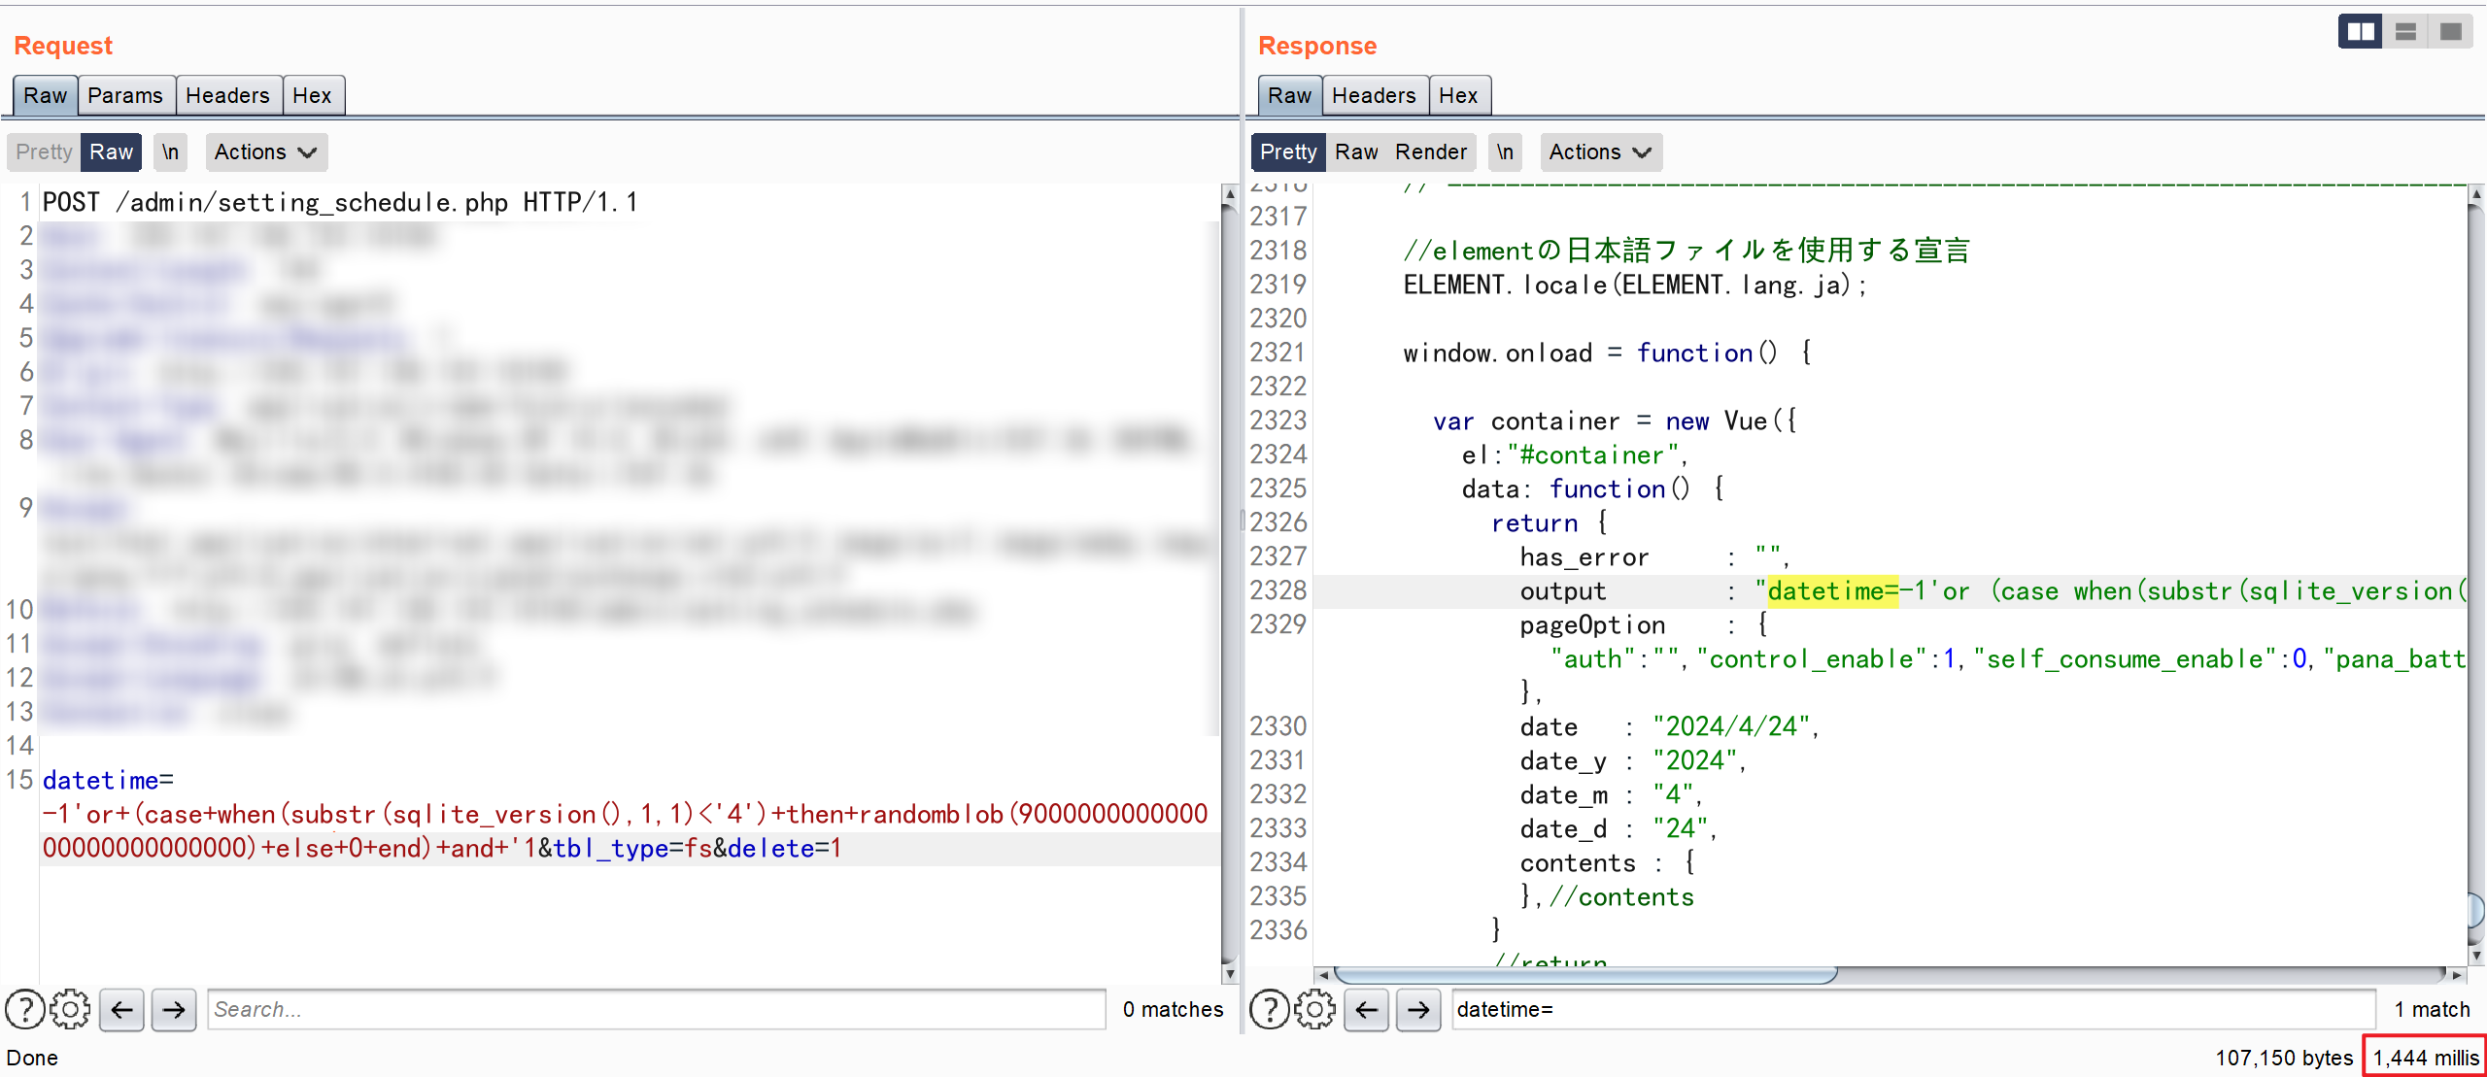2487x1077 pixels.
Task: Select Raw view in Request editor
Action: pos(111,152)
